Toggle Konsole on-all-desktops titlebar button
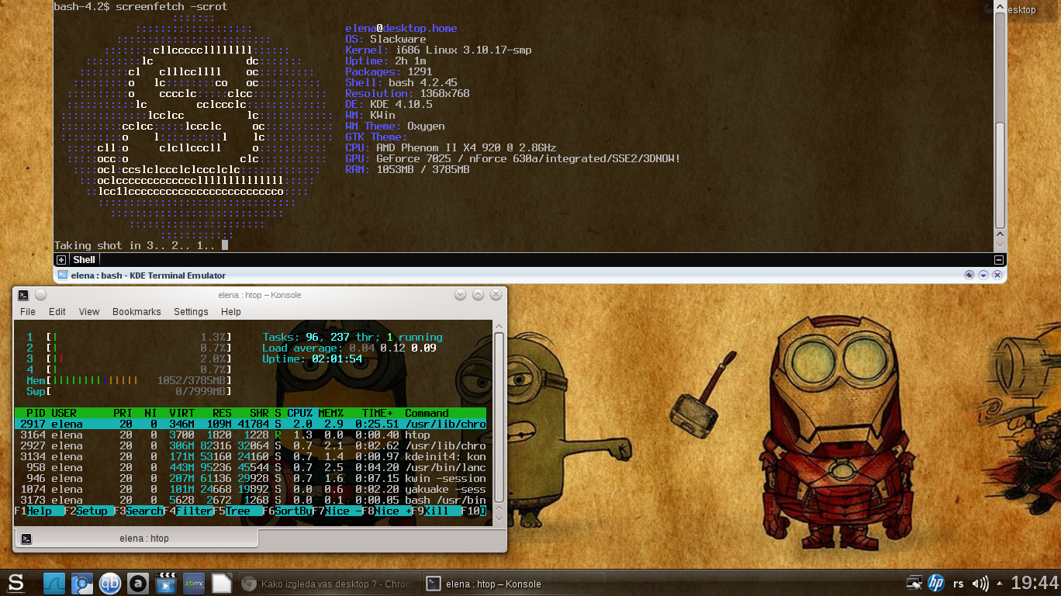This screenshot has width=1061, height=596. click(41, 295)
